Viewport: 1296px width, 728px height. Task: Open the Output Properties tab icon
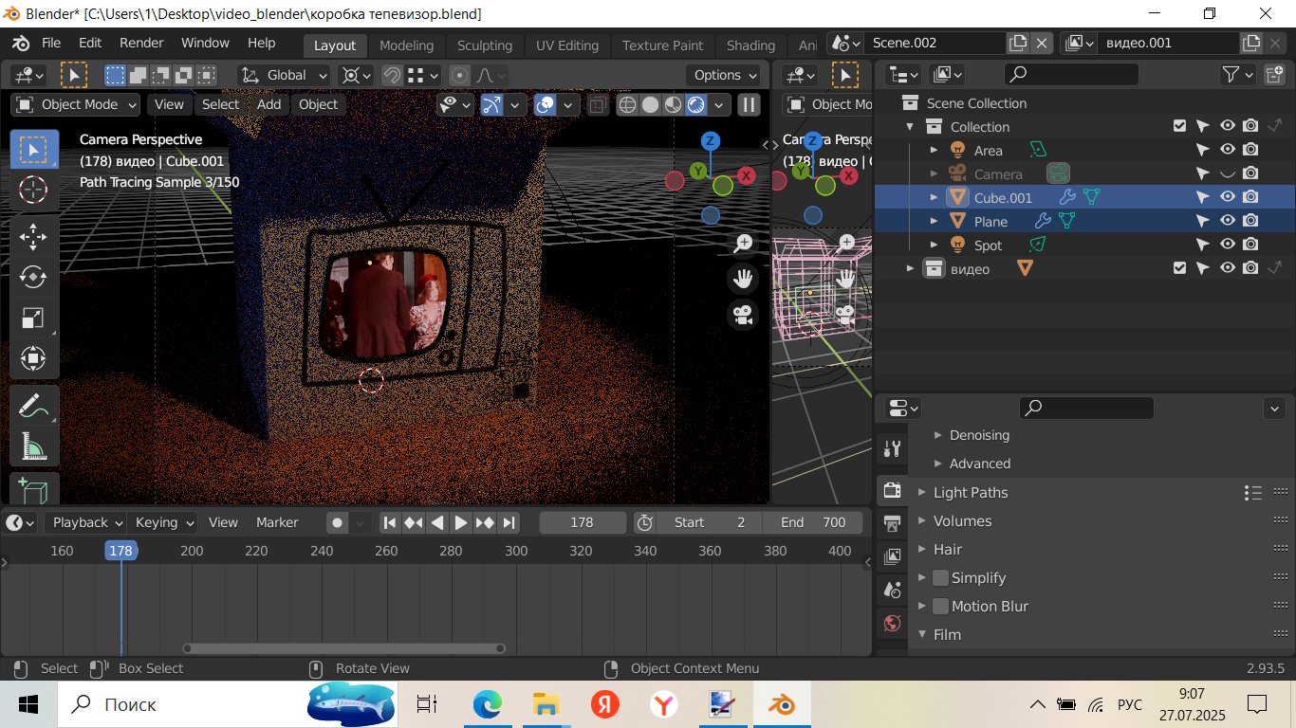coord(892,523)
